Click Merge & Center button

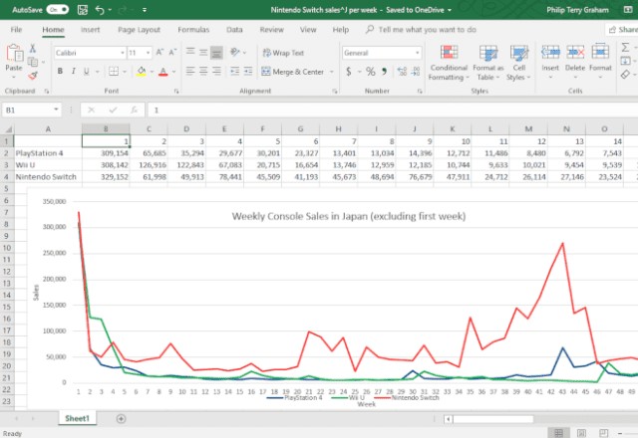coord(293,72)
